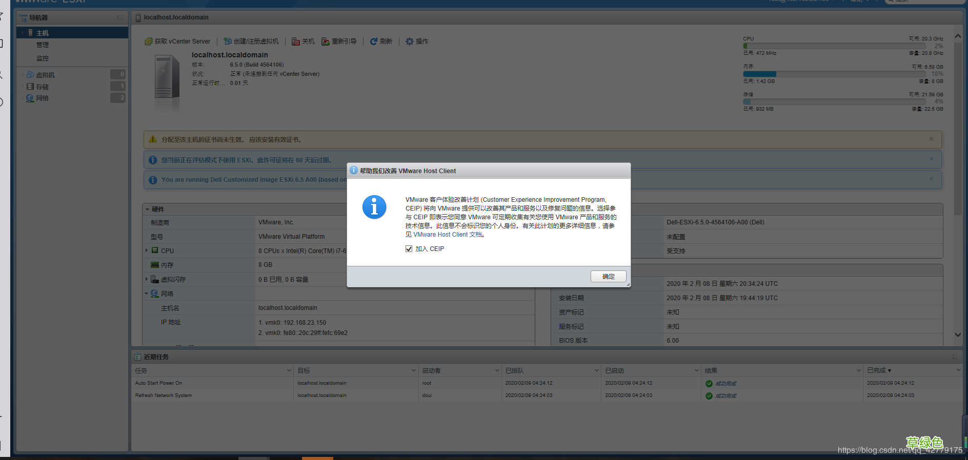The width and height of the screenshot is (968, 460).
Task: Minimize the 近期任务 panel
Action: (x=954, y=357)
